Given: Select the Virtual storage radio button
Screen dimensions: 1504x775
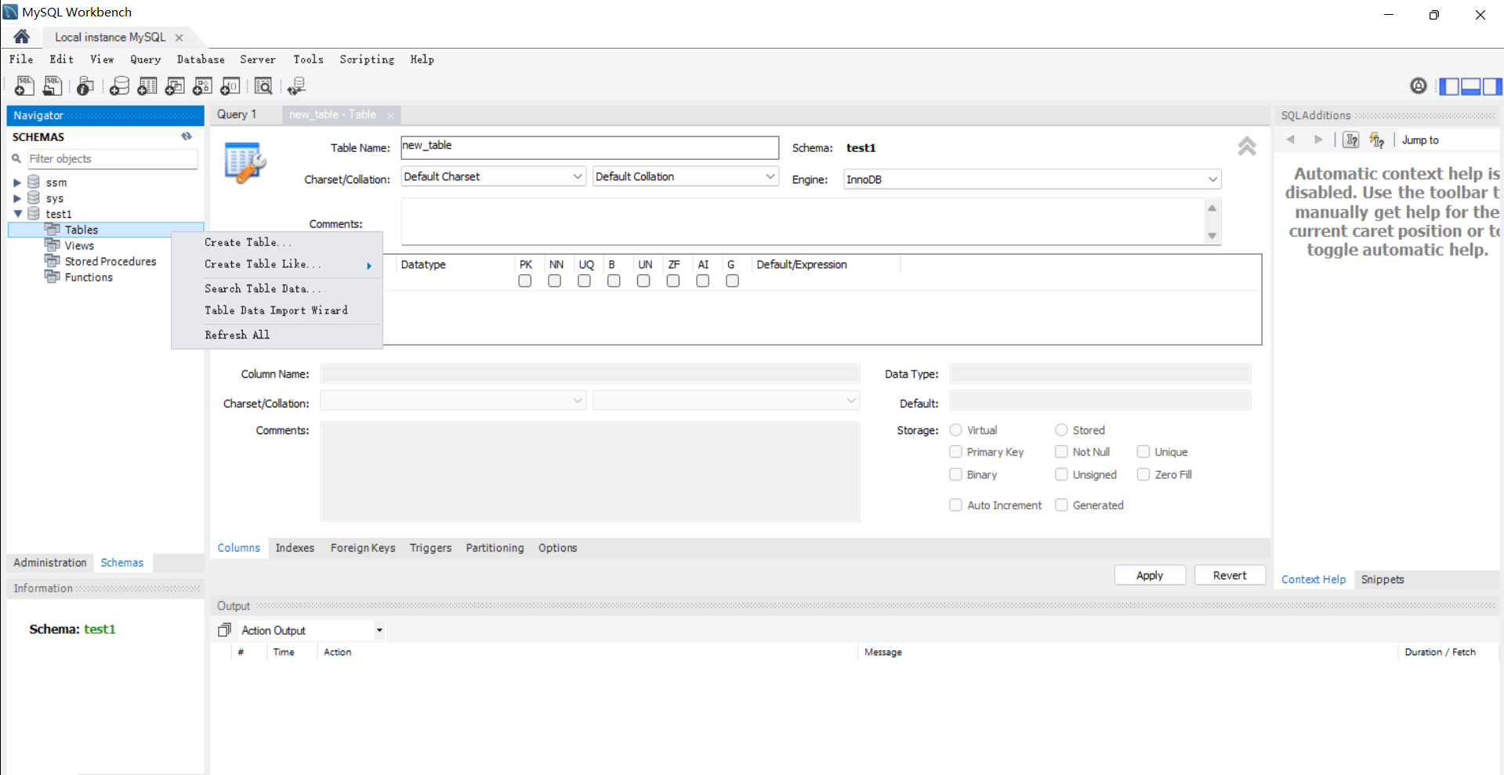Looking at the screenshot, I should 956,429.
